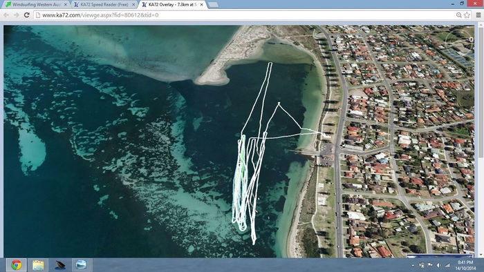
Task: Open File Explorer from the taskbar
Action: click(x=38, y=265)
